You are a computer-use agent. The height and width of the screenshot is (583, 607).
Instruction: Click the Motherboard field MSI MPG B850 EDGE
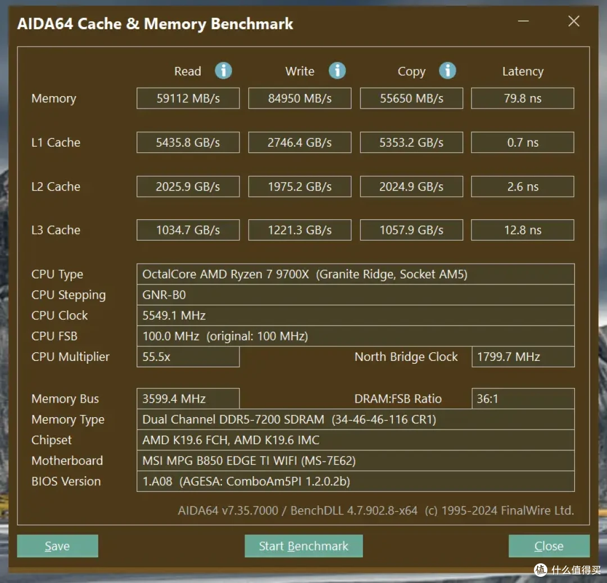point(355,460)
